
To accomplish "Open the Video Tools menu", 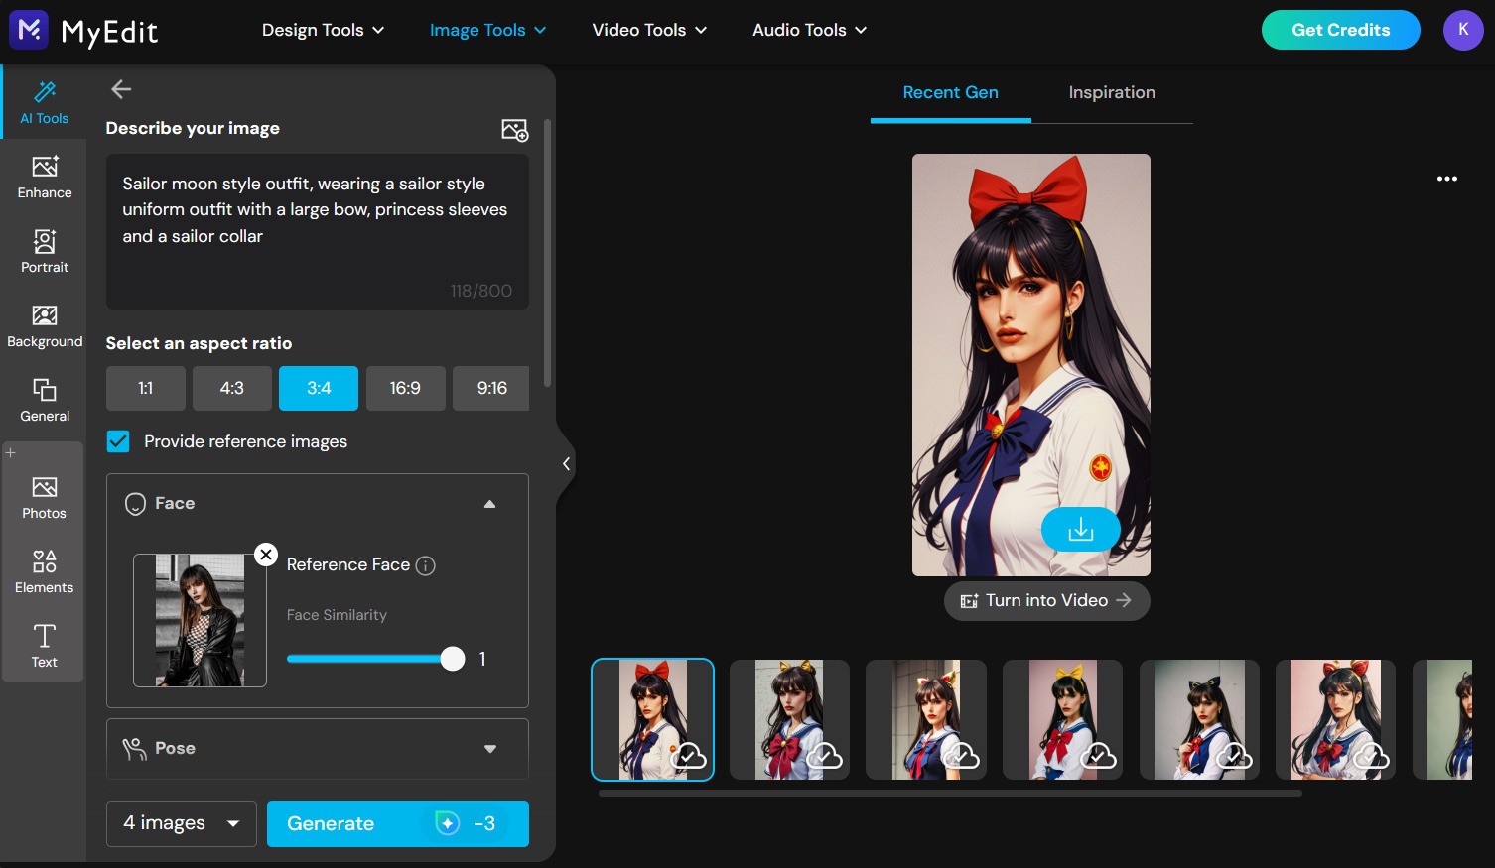I will [x=648, y=30].
